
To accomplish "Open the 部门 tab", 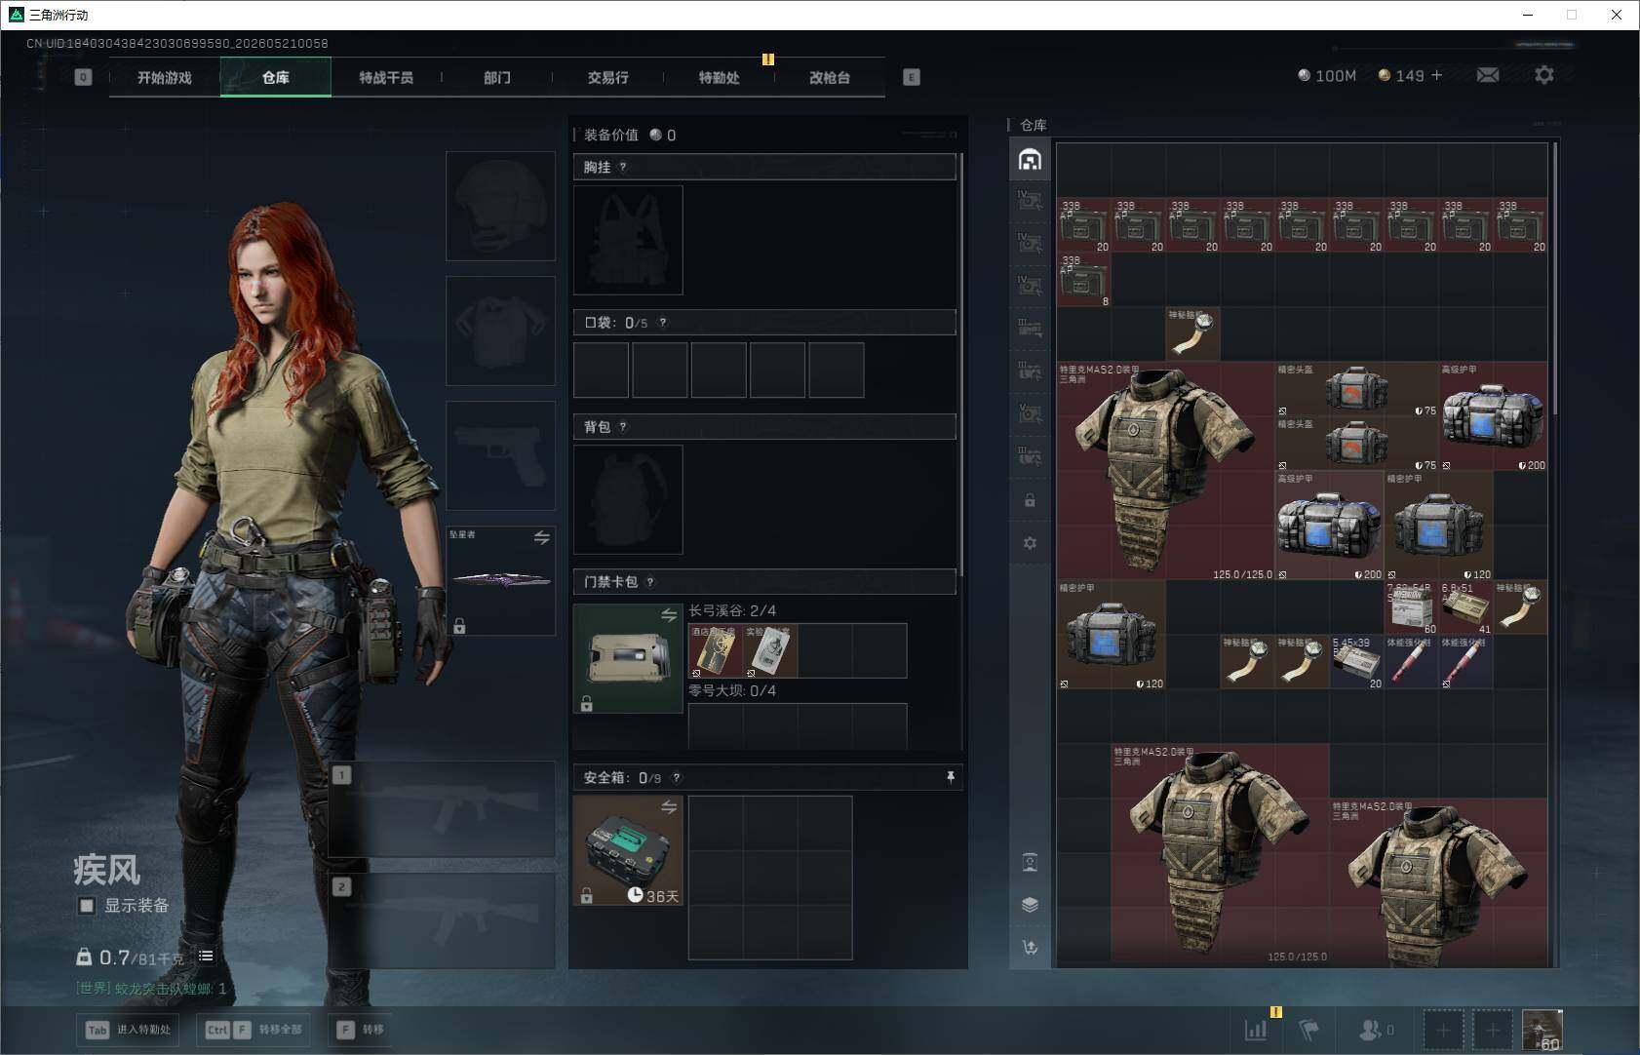I will [x=497, y=77].
